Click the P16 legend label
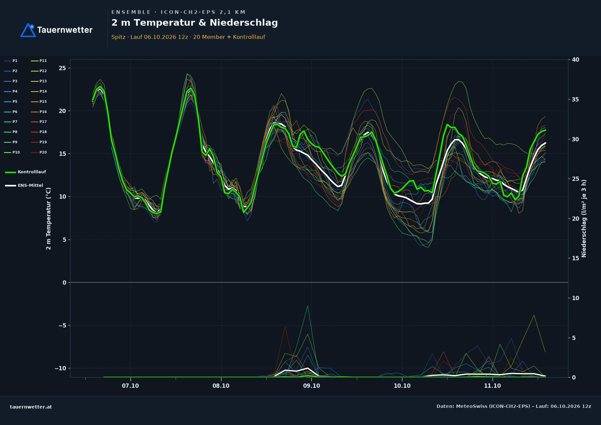Viewport: 601px width, 425px height. [43, 112]
